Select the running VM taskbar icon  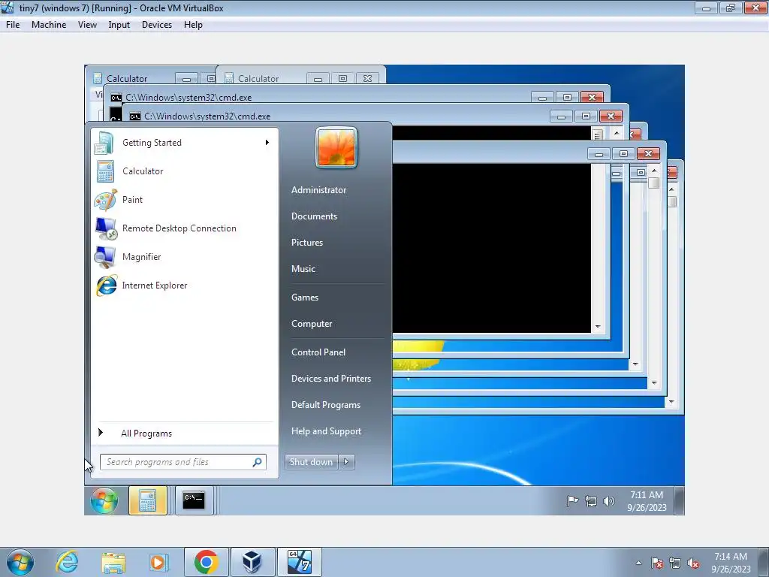(299, 562)
